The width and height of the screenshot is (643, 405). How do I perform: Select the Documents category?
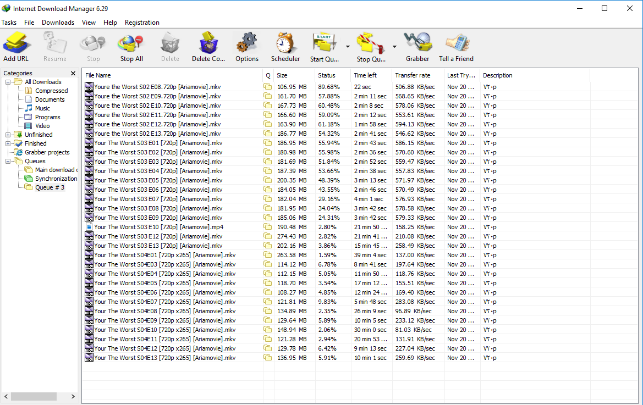[x=50, y=99]
